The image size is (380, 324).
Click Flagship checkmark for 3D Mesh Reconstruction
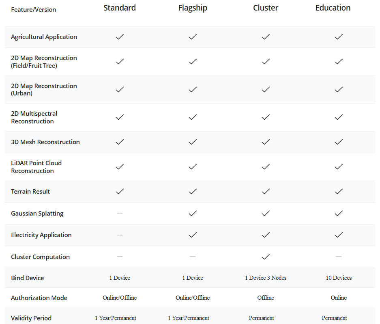click(193, 142)
